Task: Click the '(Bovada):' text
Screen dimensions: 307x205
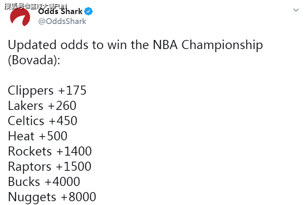Action: tap(34, 60)
